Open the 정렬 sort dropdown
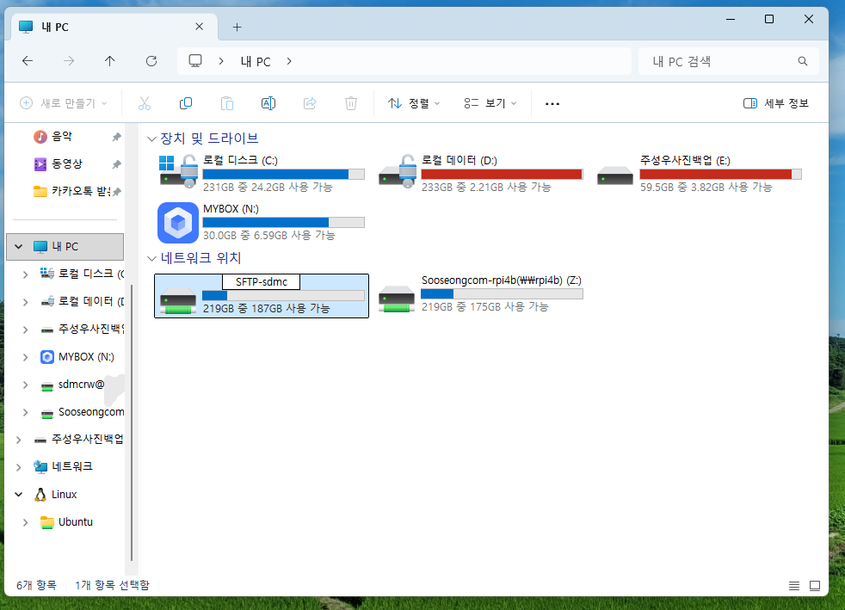The height and width of the screenshot is (610, 845). (x=414, y=103)
